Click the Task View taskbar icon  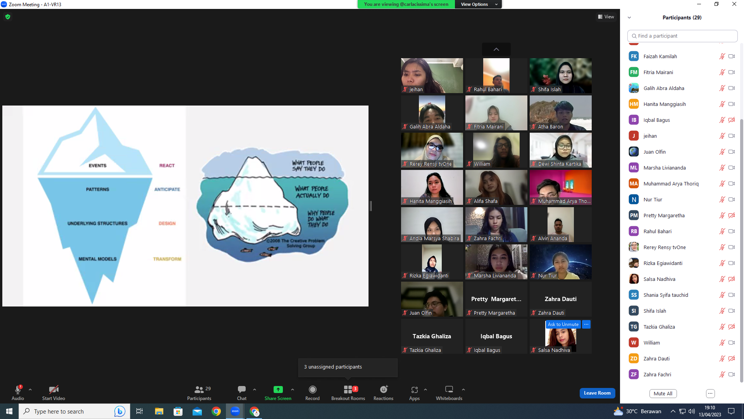pyautogui.click(x=139, y=411)
